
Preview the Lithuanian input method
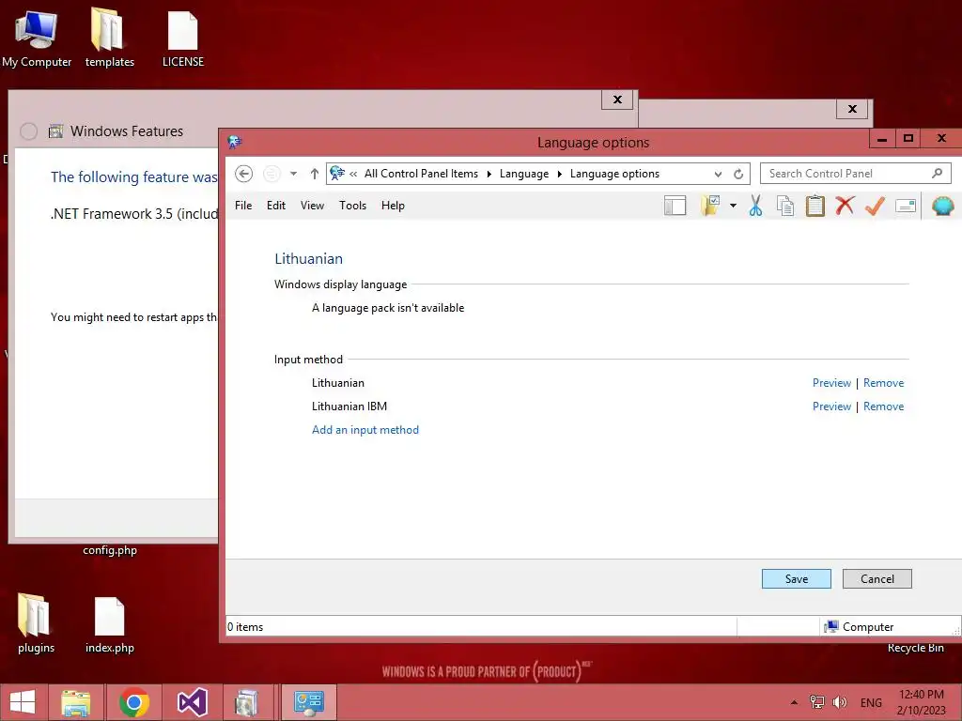point(831,383)
